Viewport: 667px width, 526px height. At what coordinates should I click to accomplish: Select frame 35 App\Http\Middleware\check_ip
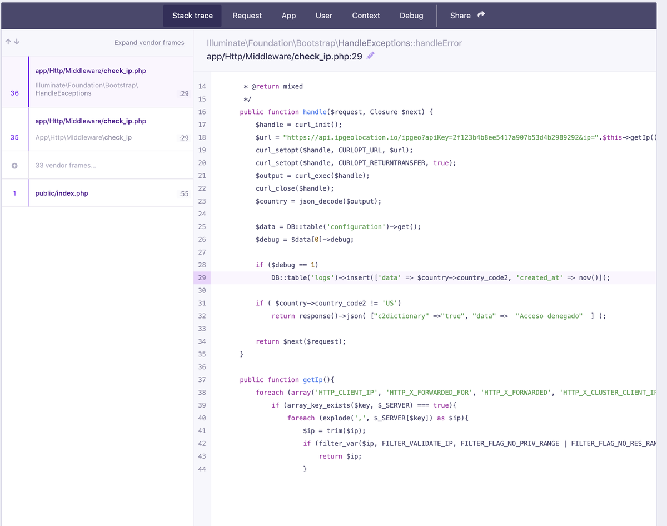(x=97, y=129)
